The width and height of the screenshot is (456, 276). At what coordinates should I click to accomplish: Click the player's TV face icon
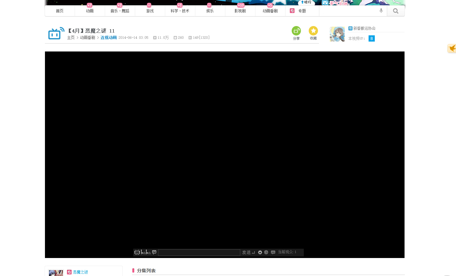(137, 252)
